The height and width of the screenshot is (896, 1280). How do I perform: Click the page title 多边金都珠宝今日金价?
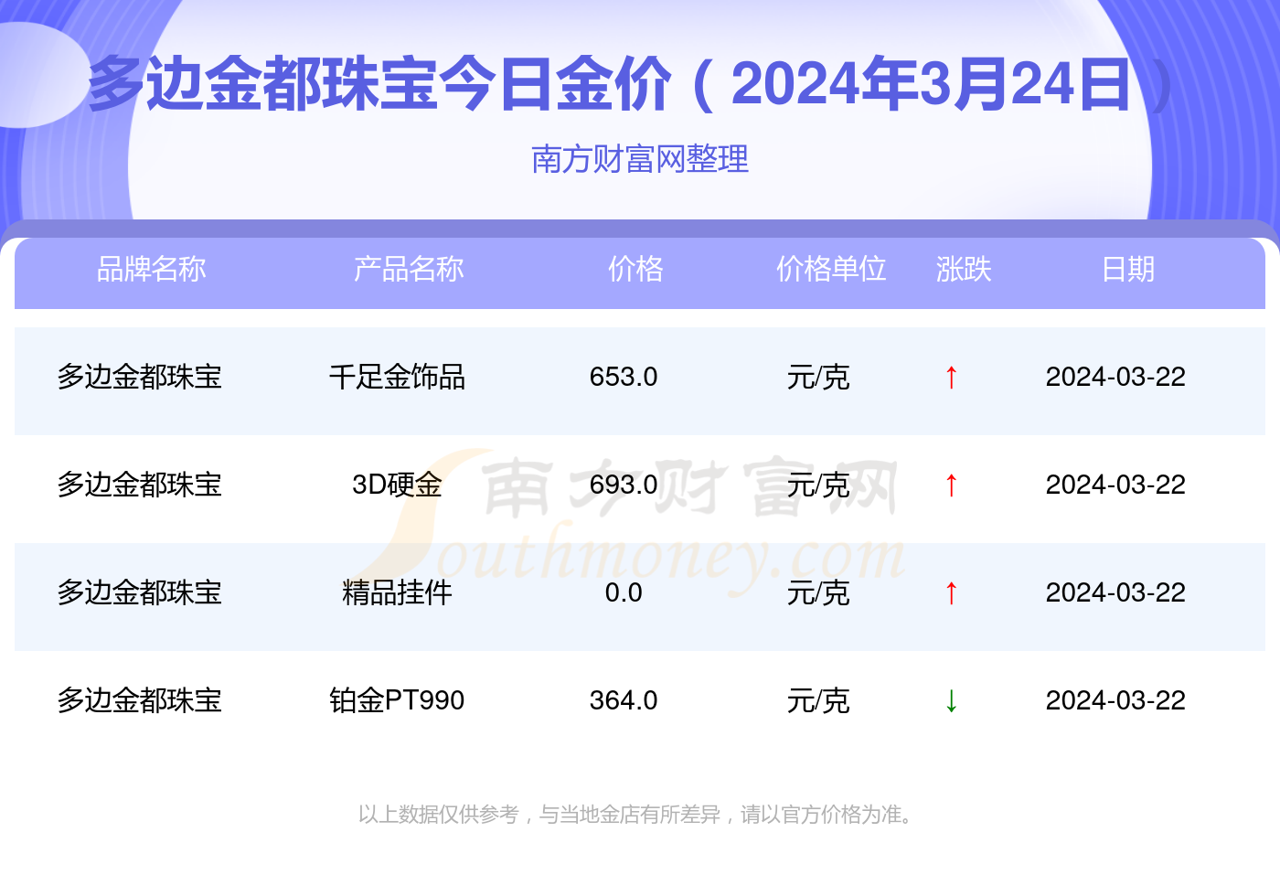(379, 84)
